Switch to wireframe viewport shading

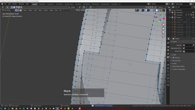(x=154, y=10)
